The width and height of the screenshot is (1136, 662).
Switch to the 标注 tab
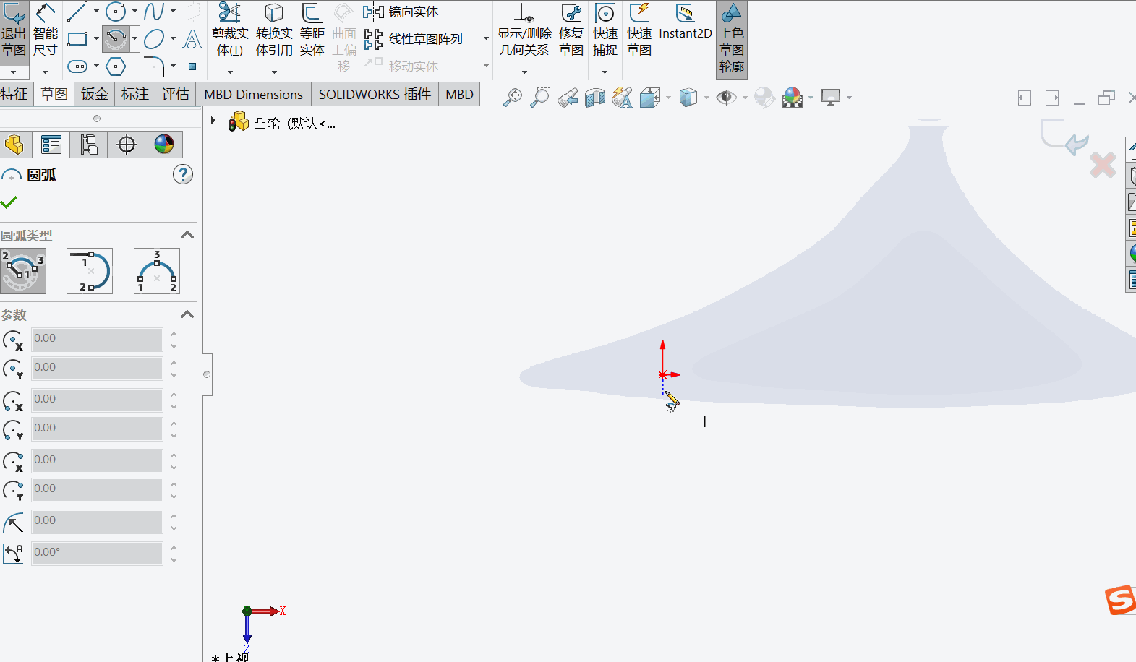(135, 95)
